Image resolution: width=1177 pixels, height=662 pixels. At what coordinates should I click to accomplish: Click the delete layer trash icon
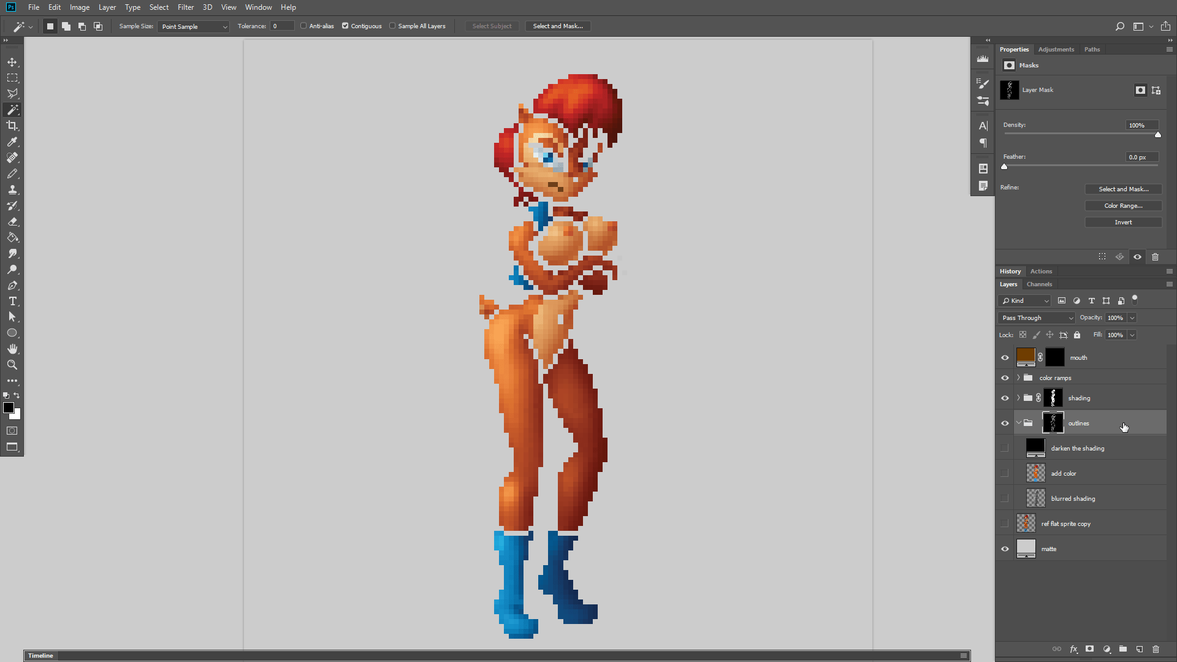(x=1156, y=649)
